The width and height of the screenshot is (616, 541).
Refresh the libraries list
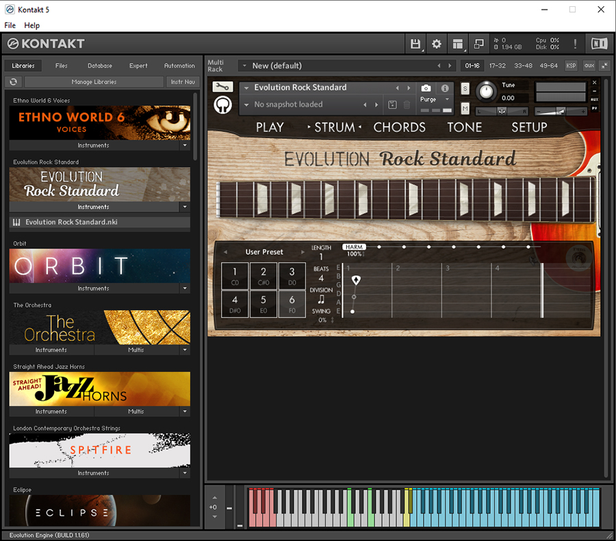(14, 81)
